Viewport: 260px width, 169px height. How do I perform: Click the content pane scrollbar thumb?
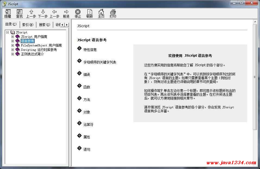pos(255,77)
